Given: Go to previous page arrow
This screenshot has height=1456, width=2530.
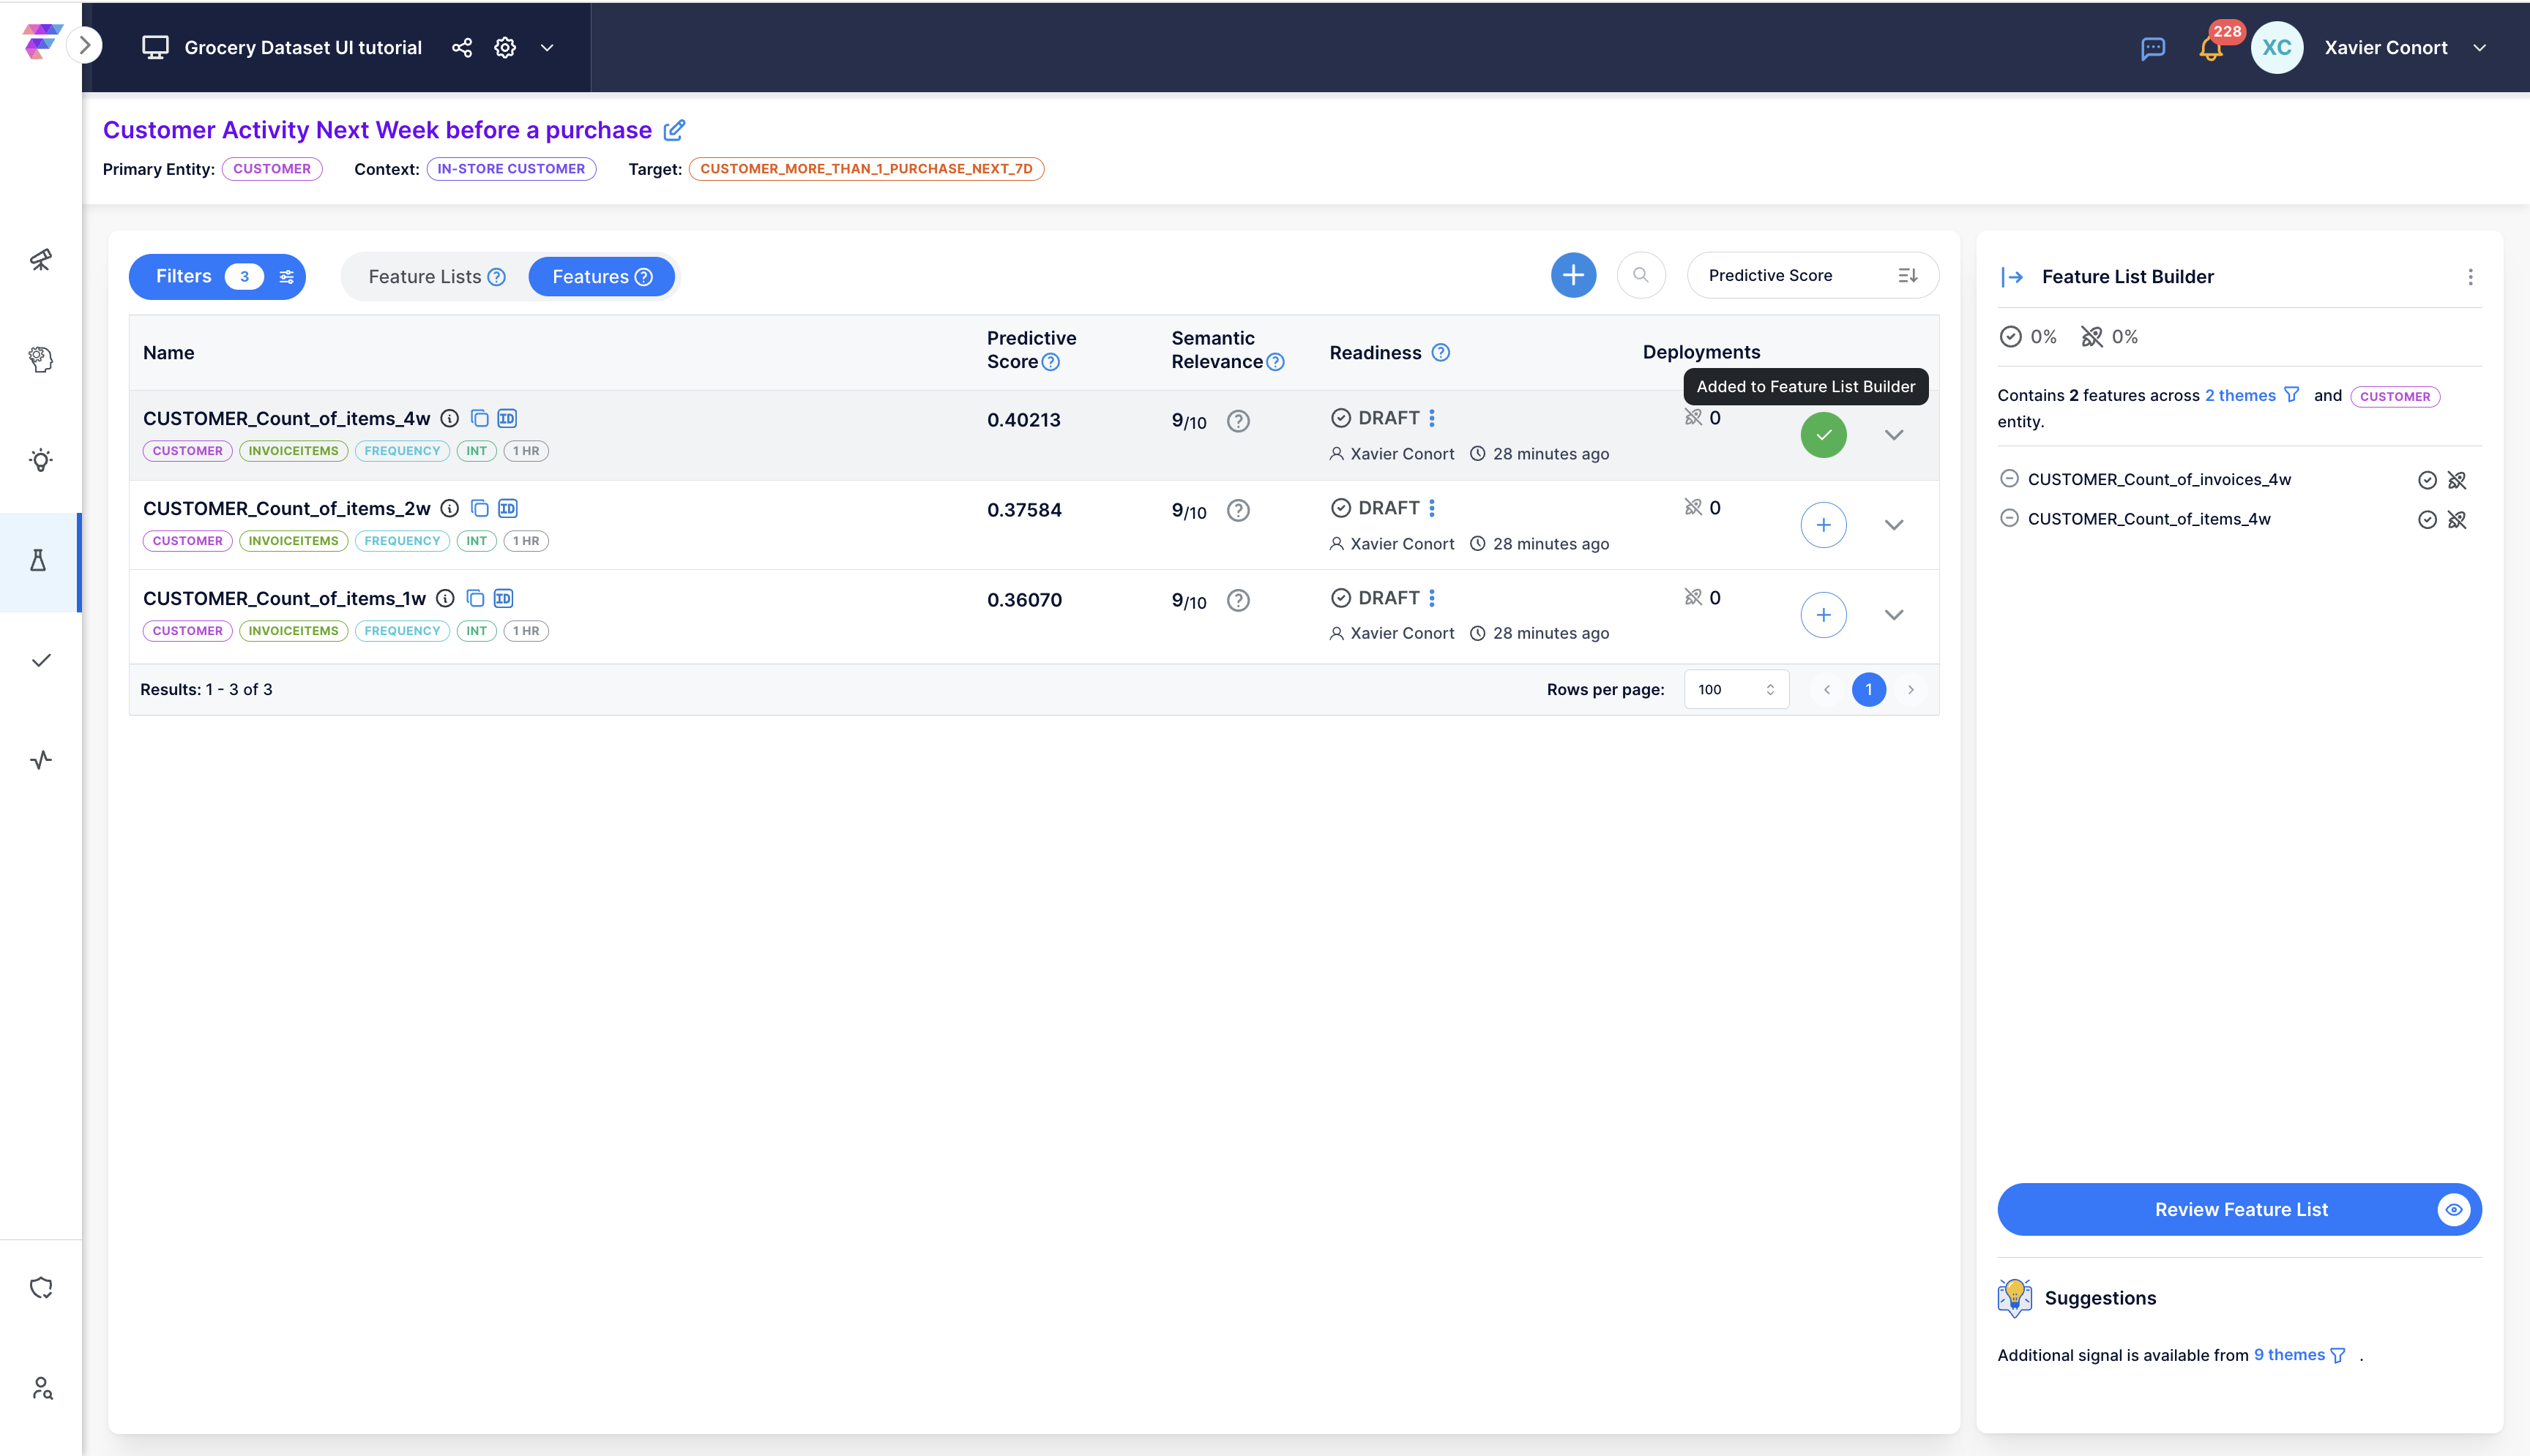Looking at the screenshot, I should click(x=1826, y=690).
